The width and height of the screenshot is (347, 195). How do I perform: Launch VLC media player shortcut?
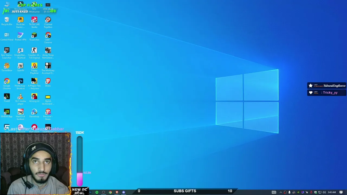[20, 99]
